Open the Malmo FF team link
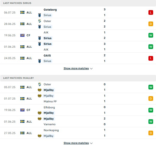 (50, 101)
